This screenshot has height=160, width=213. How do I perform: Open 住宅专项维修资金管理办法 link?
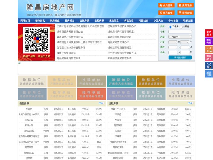point(122,53)
